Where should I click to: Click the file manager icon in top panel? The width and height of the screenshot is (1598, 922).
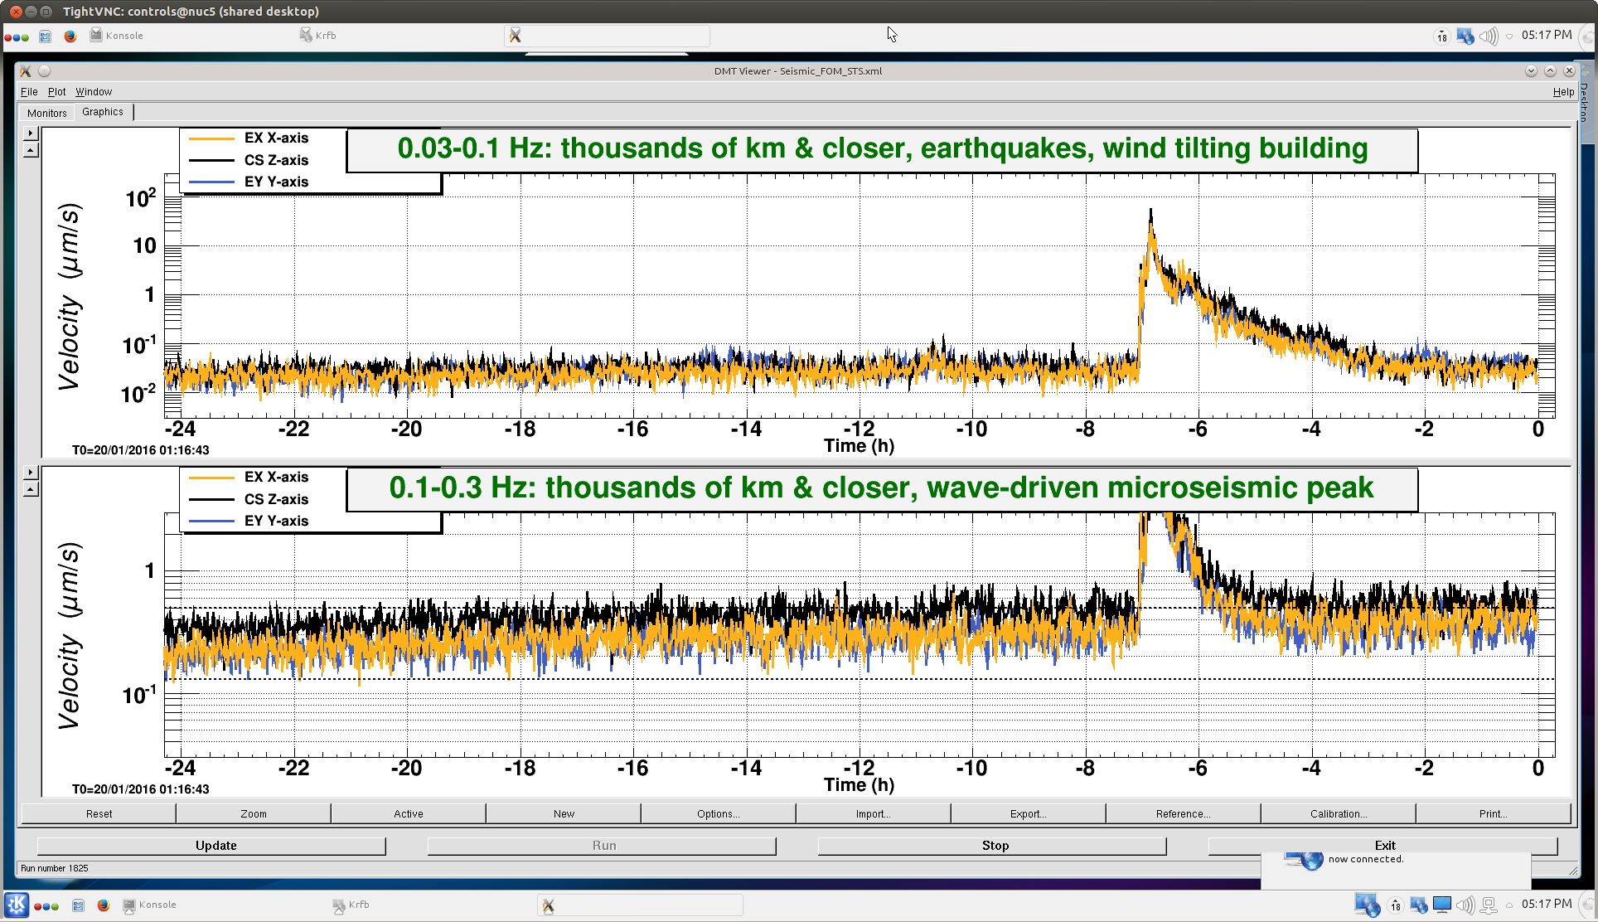[46, 36]
